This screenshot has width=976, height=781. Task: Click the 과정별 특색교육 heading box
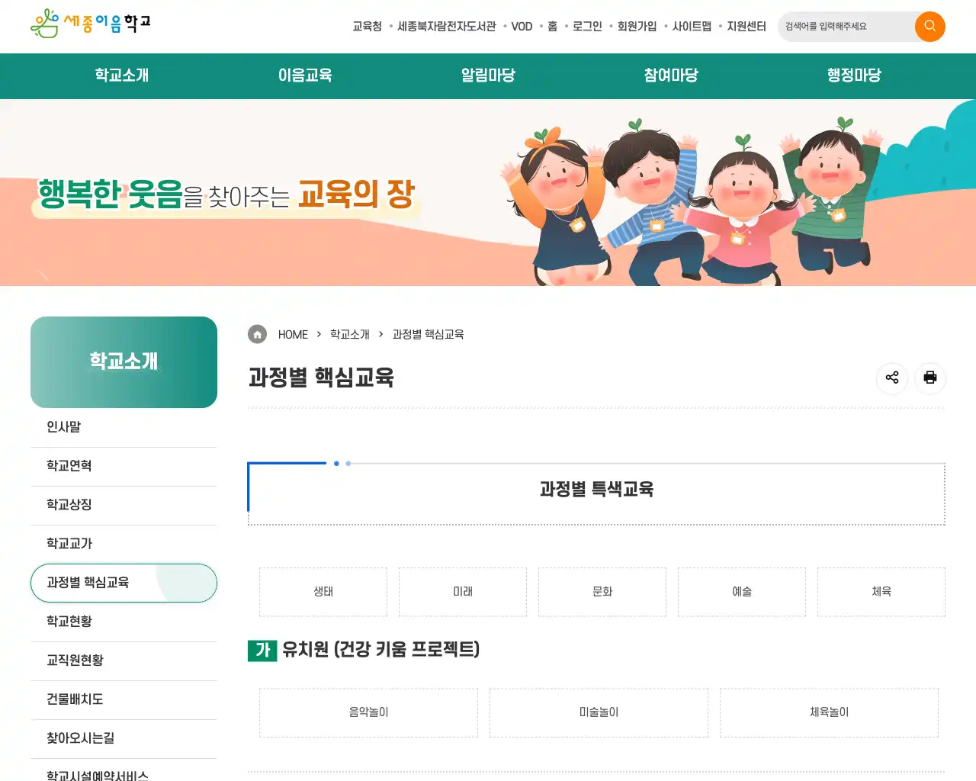(x=596, y=493)
